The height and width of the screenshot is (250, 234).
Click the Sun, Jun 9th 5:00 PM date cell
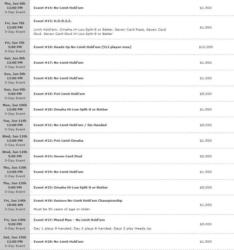pos(15,94)
